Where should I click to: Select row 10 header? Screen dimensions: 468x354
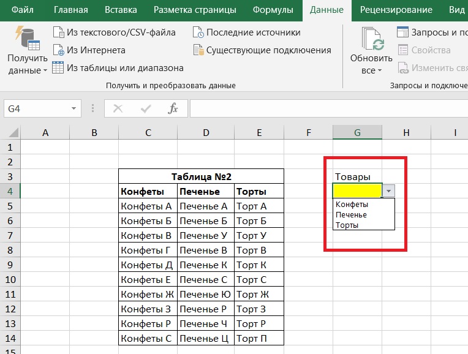[10, 279]
